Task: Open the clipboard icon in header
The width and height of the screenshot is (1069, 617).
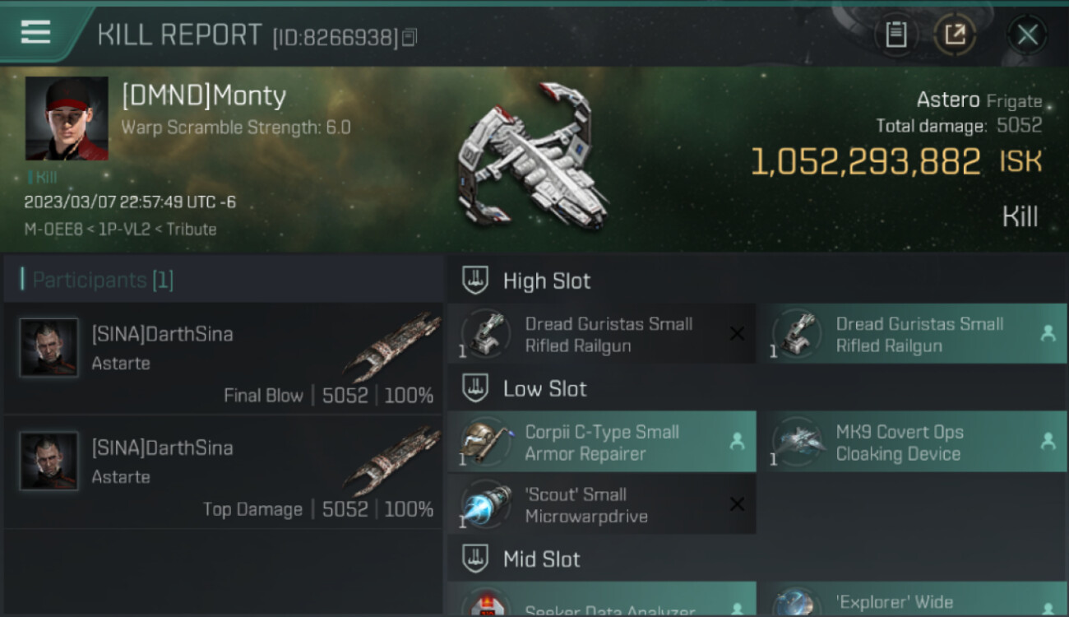Action: (895, 35)
